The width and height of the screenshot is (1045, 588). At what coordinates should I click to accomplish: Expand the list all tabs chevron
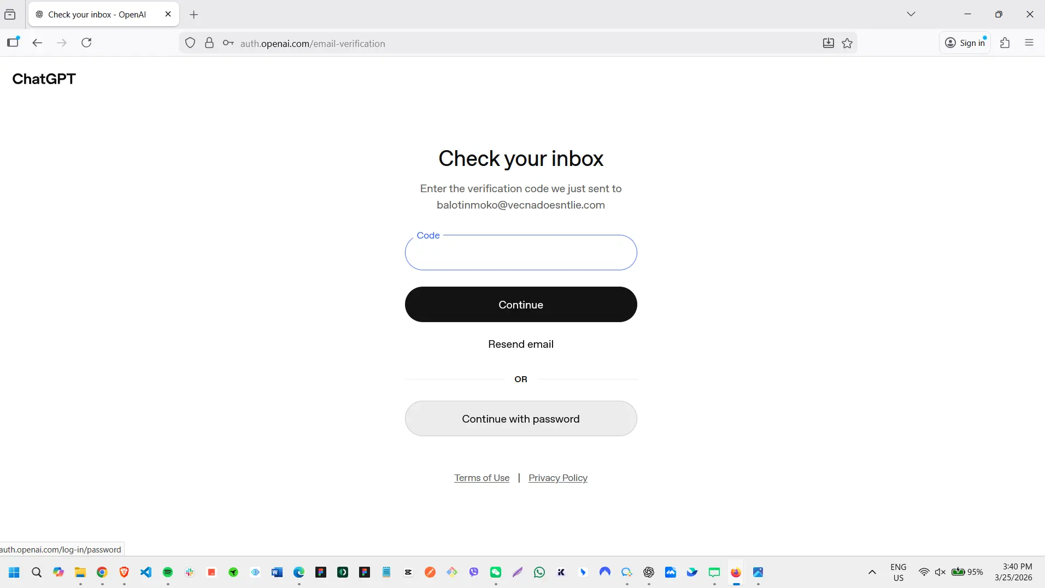[x=911, y=14]
